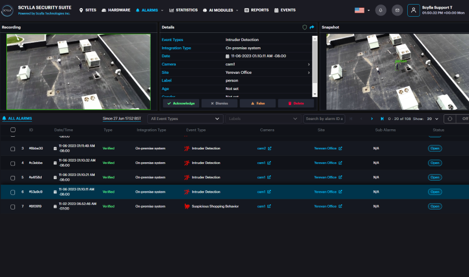Mark the alarm as False
The image size is (469, 277).
coord(258,103)
